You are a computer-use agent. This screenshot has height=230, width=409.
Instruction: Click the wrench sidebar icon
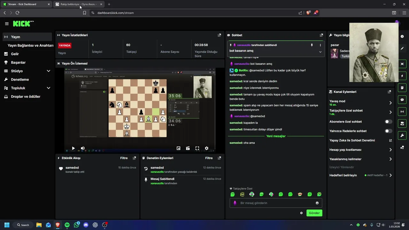pos(402,135)
